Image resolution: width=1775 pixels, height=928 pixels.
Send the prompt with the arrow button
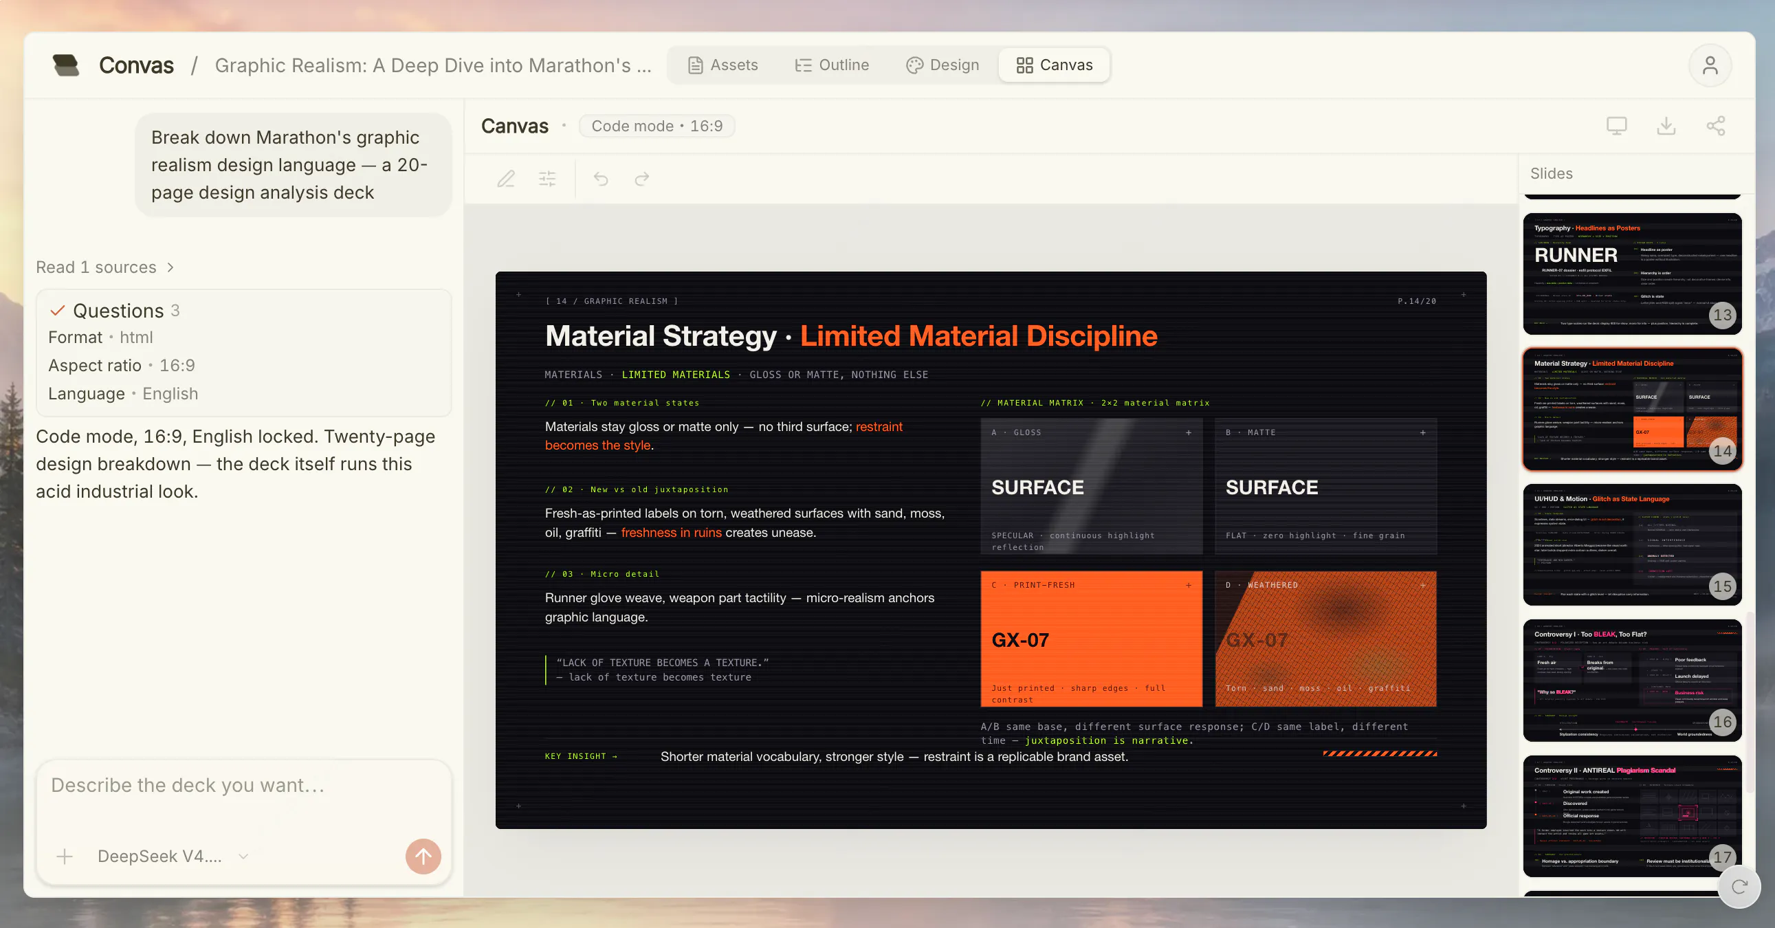[x=423, y=857]
